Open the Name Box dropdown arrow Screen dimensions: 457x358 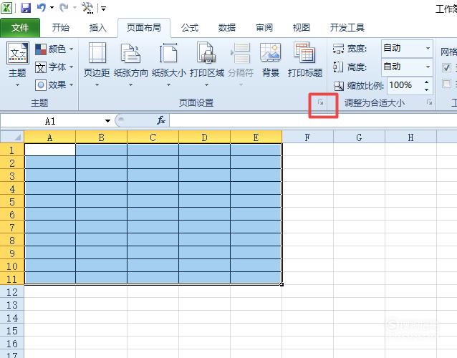point(108,121)
